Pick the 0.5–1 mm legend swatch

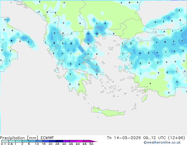12,141
